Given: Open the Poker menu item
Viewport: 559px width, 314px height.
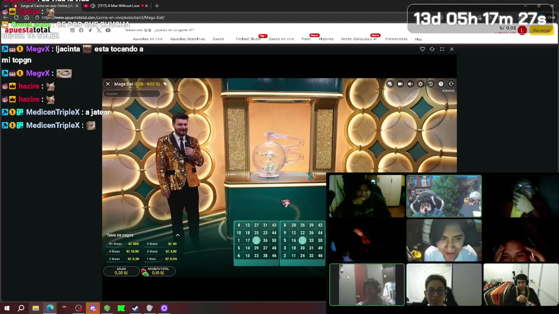Looking at the screenshot, I should click(306, 39).
